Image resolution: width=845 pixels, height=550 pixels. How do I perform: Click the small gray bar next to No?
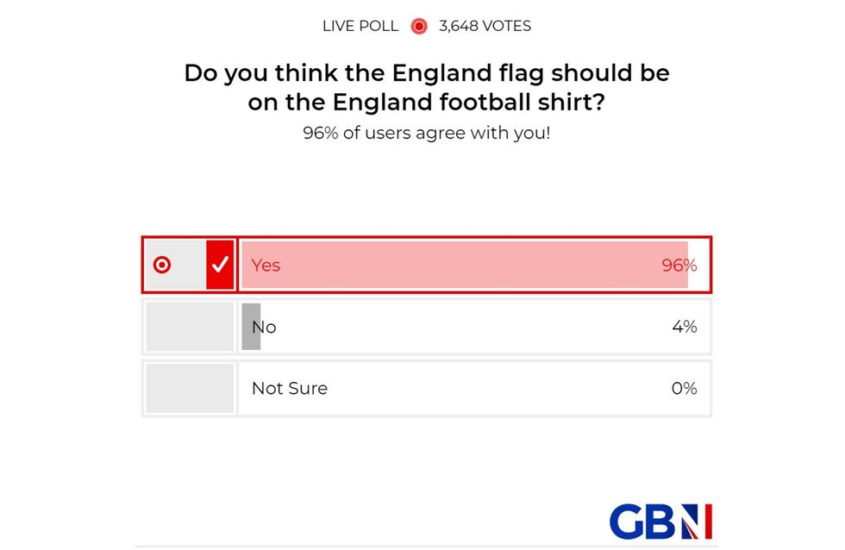click(x=253, y=327)
